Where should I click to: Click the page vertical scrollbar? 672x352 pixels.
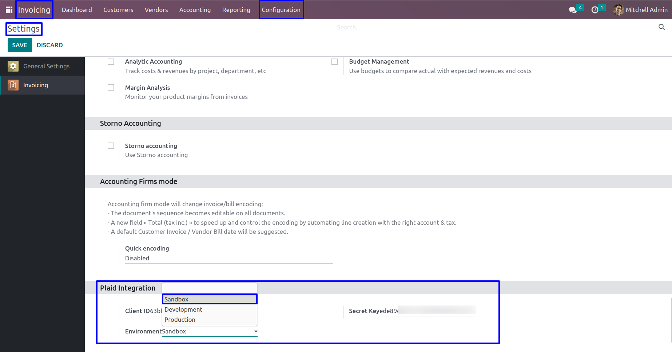(671, 320)
